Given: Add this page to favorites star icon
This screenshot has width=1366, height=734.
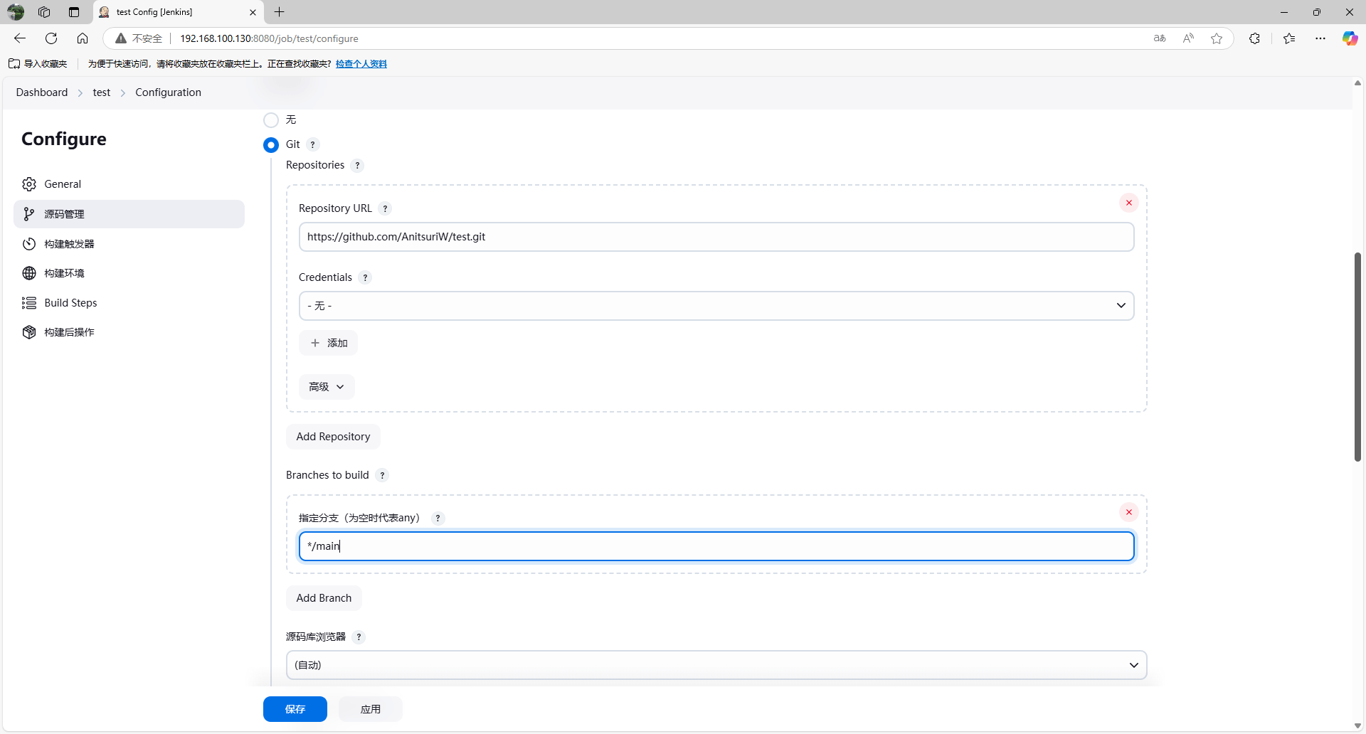Looking at the screenshot, I should coord(1217,38).
